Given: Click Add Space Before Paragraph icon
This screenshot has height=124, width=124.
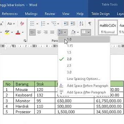Looking at the screenshot, I should (61, 85).
